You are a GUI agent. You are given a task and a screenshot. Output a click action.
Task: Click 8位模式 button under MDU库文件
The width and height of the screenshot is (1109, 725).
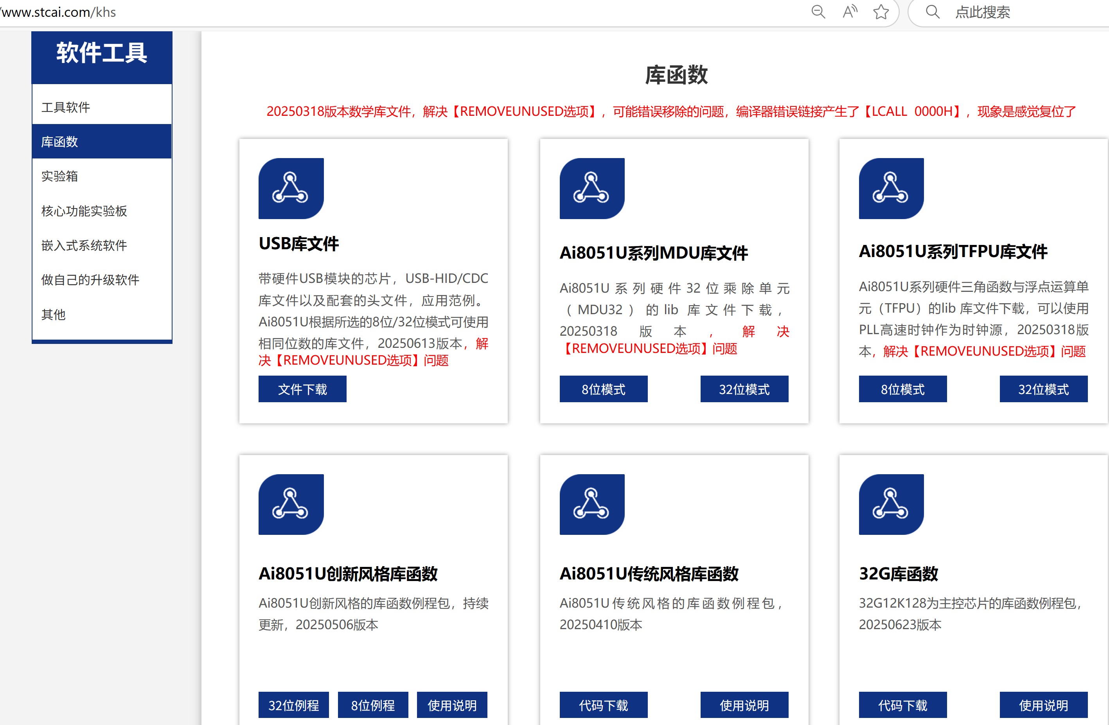point(604,389)
